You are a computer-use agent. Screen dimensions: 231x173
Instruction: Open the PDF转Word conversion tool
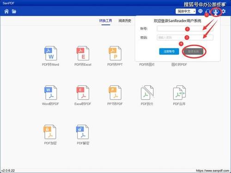pos(51,56)
